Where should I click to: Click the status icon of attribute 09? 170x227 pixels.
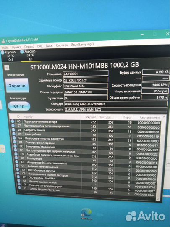14,134
